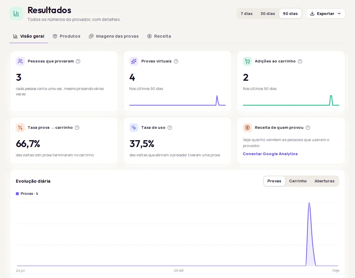
Task: Open help tooltip for Taxa de uso
Action: (170, 128)
